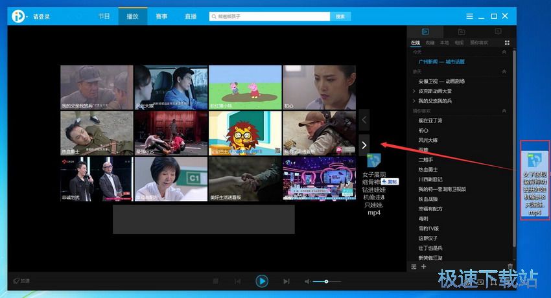The height and width of the screenshot is (298, 551).
Task: Open the 我的父亲我的兵 thumbnail
Action: click(97, 87)
